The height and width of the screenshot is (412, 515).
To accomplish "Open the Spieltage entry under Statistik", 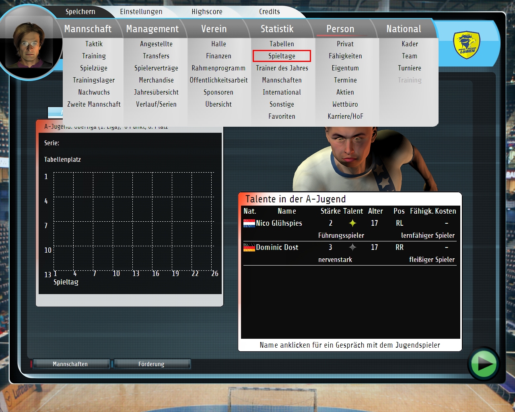I will 282,56.
